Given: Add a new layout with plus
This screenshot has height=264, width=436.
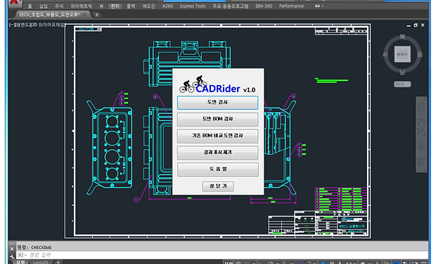Looking at the screenshot, I should pyautogui.click(x=58, y=262).
